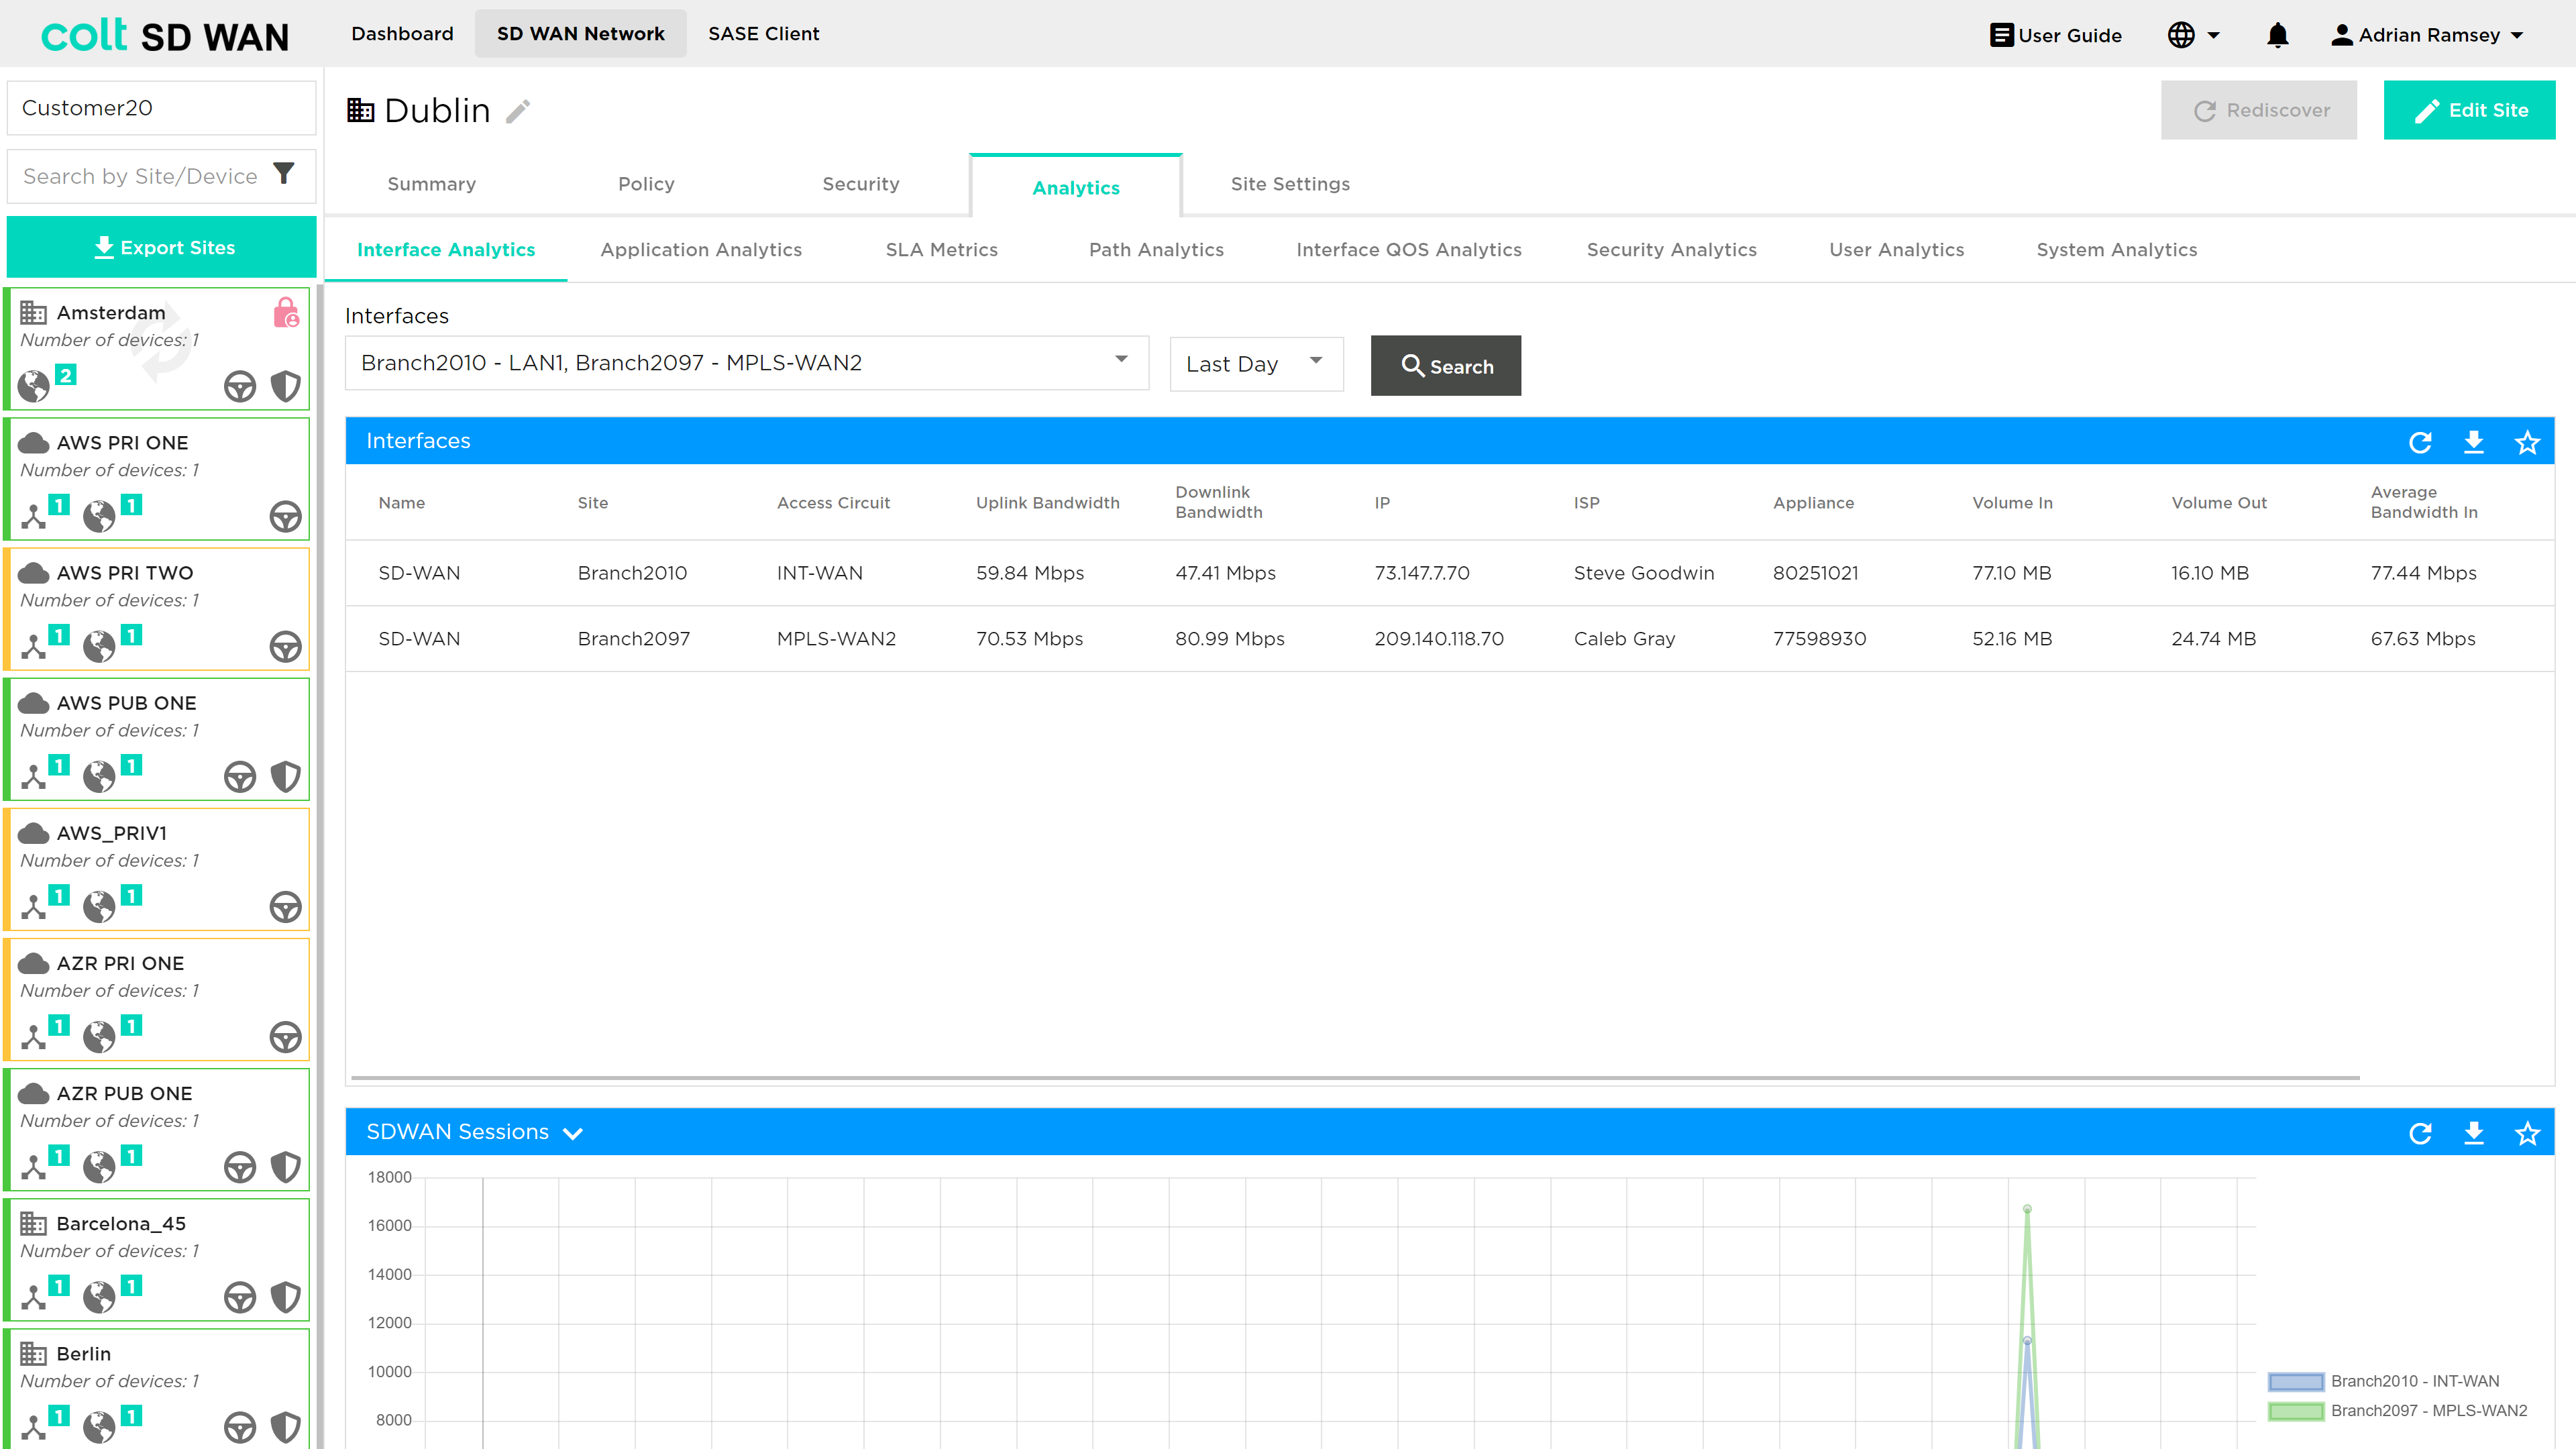Click the filter funnel icon in site search
The height and width of the screenshot is (1449, 2576).
tap(284, 174)
